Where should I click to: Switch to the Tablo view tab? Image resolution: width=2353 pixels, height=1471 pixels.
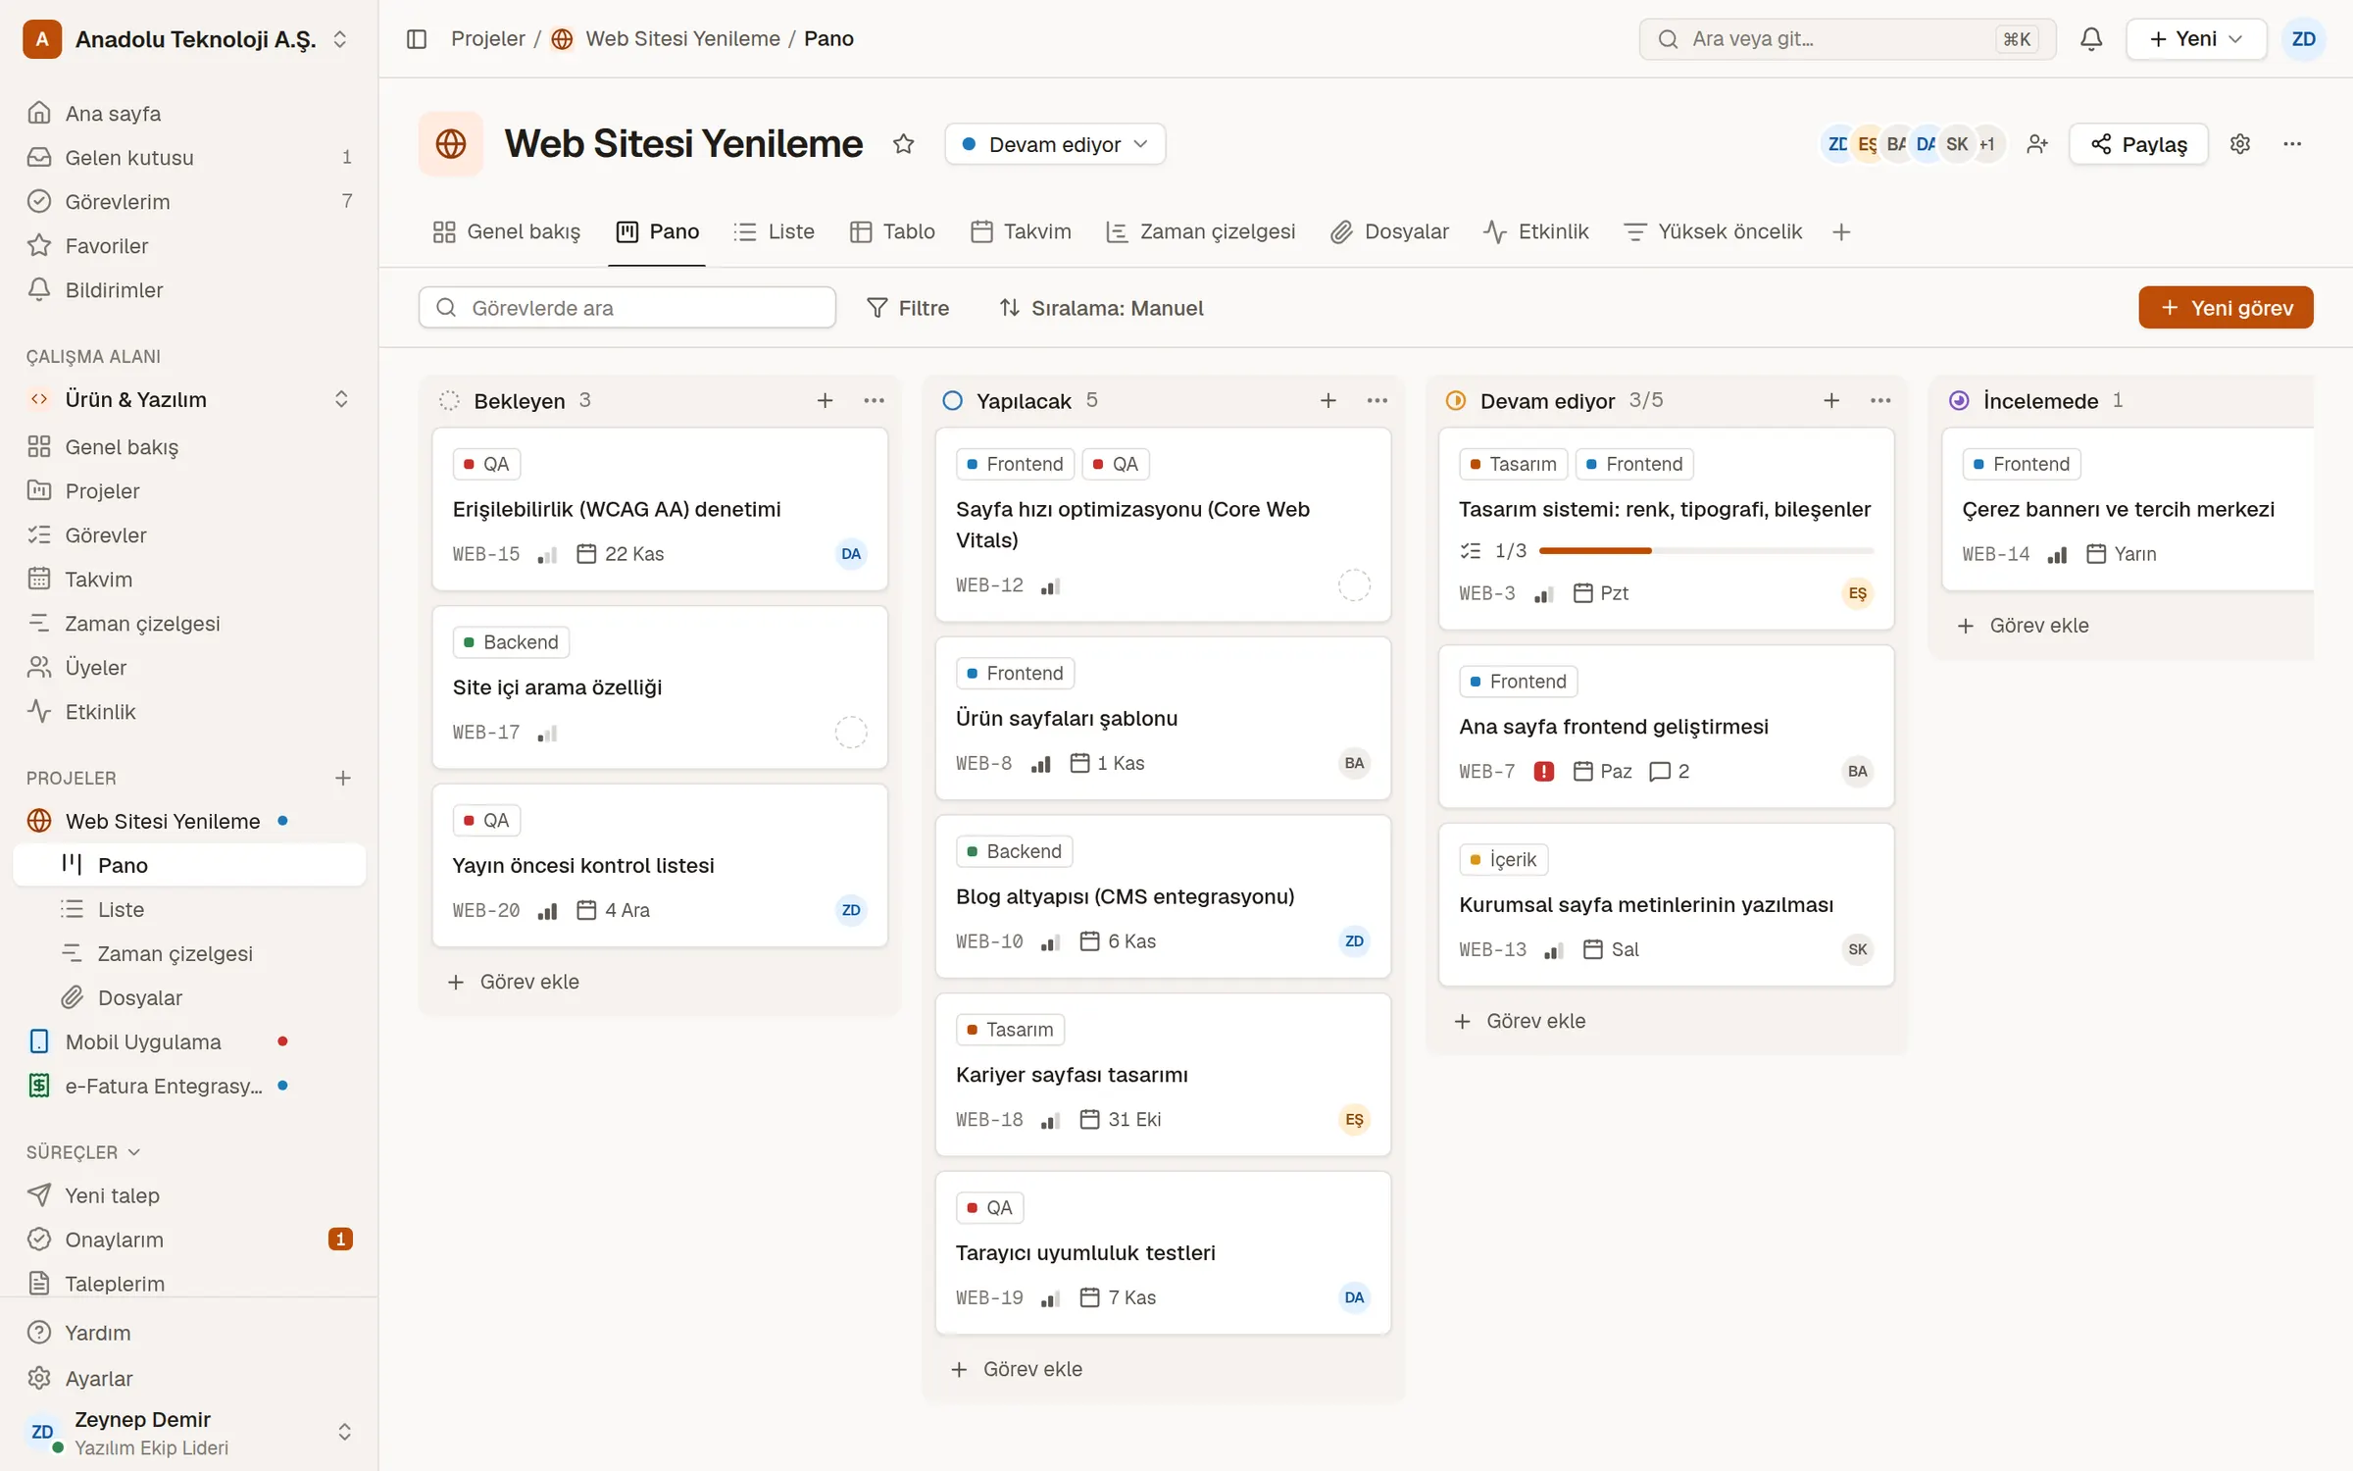click(892, 232)
